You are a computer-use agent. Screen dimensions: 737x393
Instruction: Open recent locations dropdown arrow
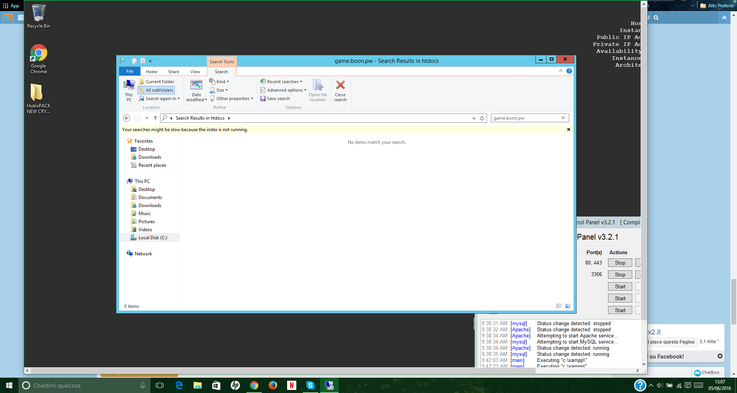[147, 118]
